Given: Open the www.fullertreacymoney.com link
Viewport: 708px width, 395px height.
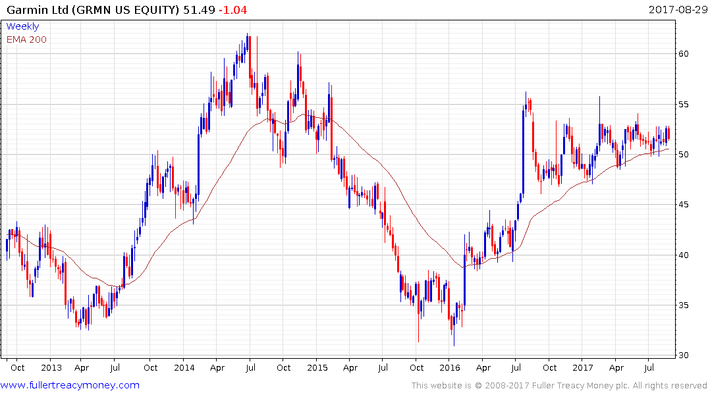Looking at the screenshot, I should (70, 385).
